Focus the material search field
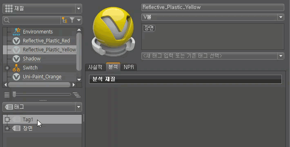Image resolution: width=290 pixels, height=147 pixels. 35,20
